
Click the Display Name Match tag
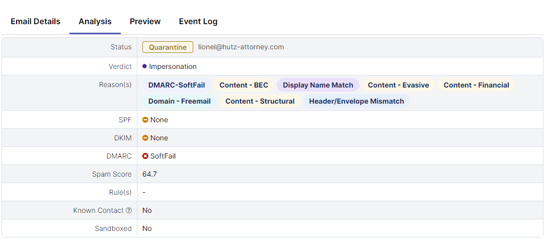[318, 85]
